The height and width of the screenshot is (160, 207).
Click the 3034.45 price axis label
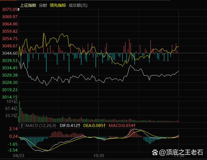pos(10,68)
